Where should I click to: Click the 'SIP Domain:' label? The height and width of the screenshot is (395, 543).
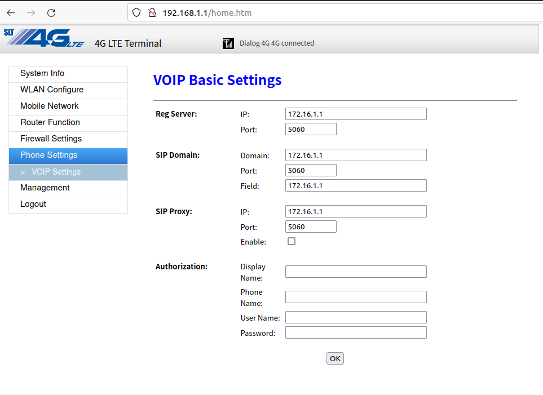(x=178, y=155)
